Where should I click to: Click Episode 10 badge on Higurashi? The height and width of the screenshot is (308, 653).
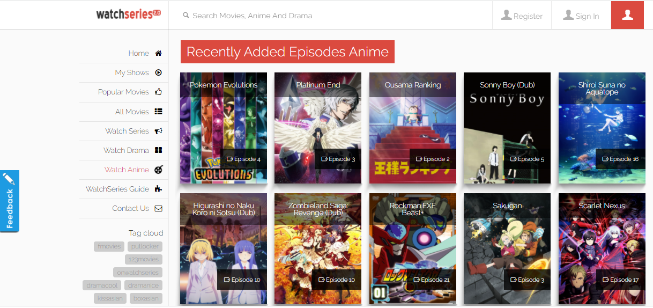click(x=242, y=280)
